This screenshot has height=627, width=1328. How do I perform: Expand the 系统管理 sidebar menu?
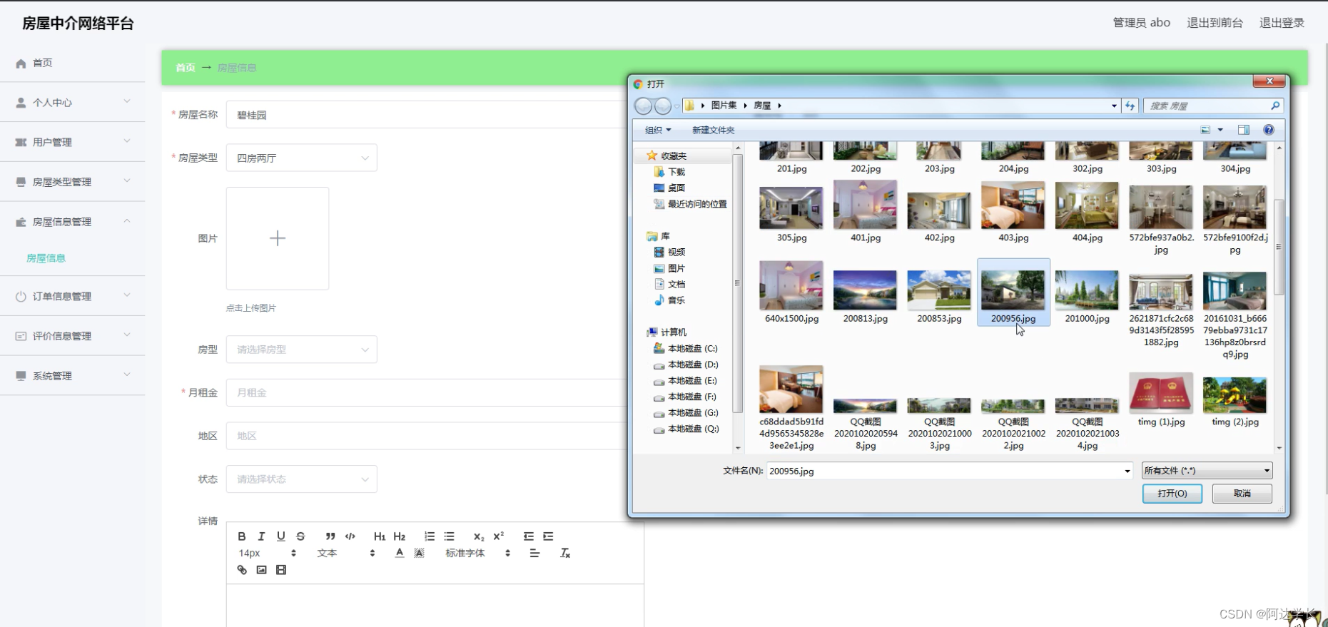pos(72,376)
